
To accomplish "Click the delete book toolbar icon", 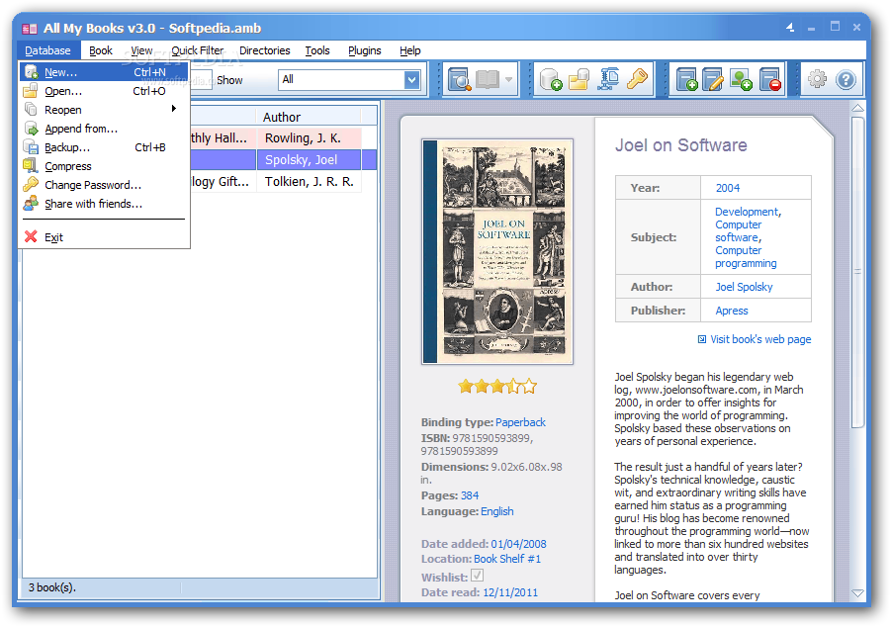I will coord(770,79).
